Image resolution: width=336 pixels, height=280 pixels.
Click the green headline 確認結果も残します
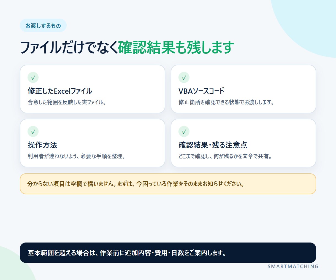(x=176, y=47)
